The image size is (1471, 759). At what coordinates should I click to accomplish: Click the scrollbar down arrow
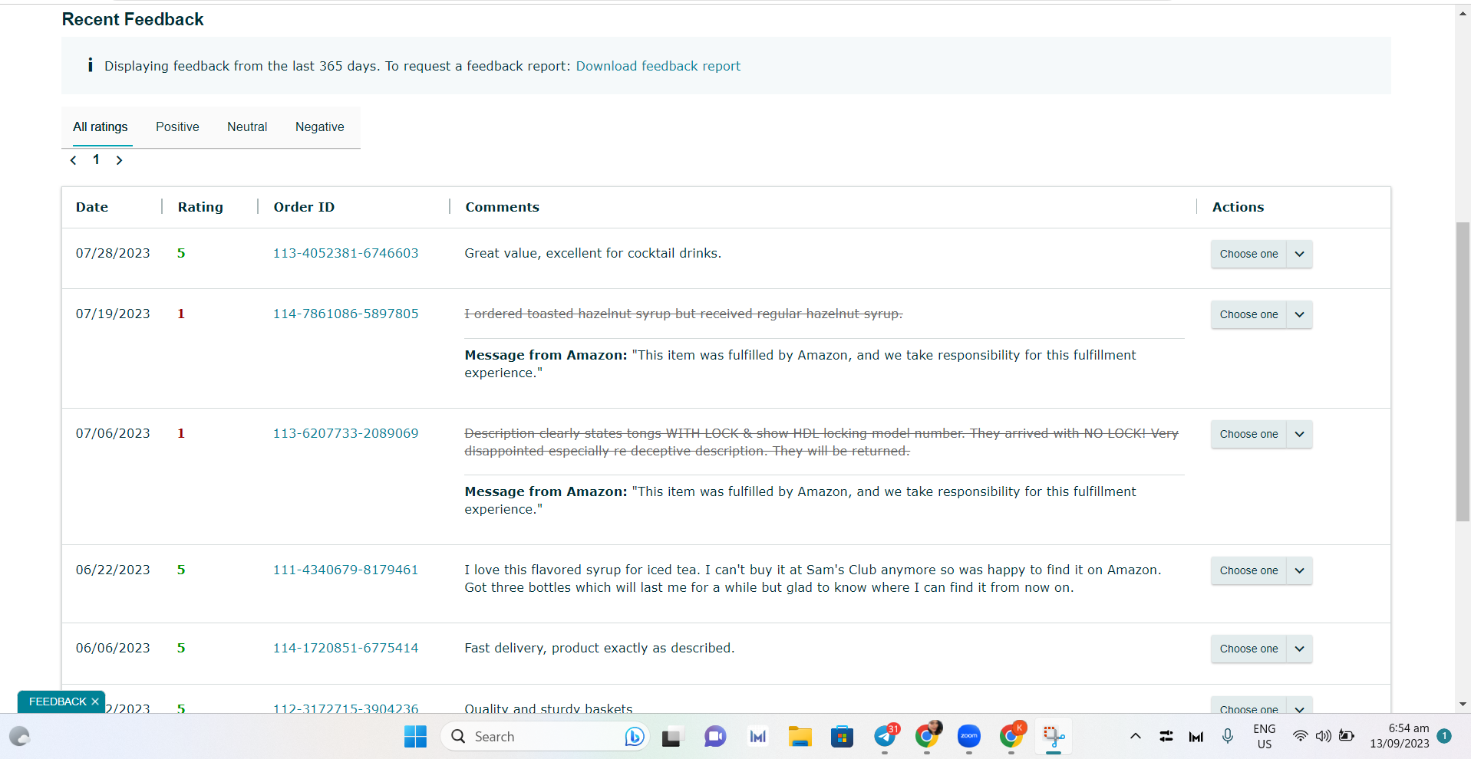click(1463, 704)
